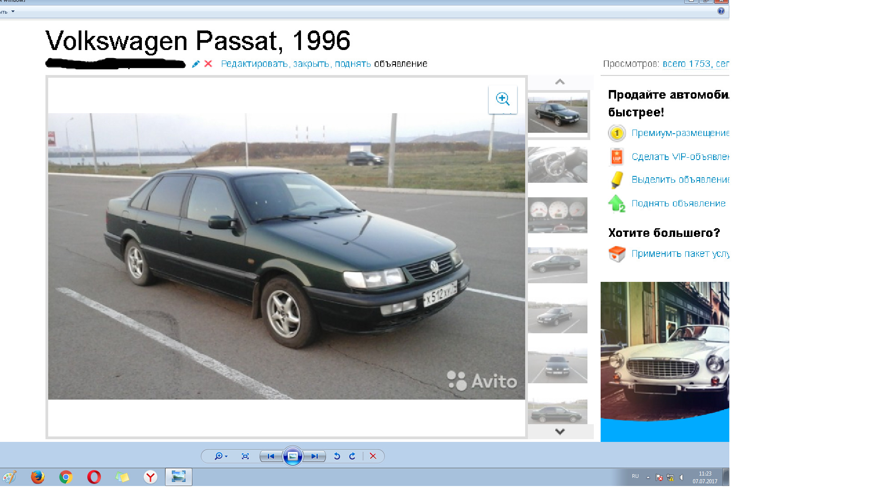Image resolution: width=873 pixels, height=491 pixels.
Task: Open the Сделать VIP-объявление link
Action: [x=680, y=157]
